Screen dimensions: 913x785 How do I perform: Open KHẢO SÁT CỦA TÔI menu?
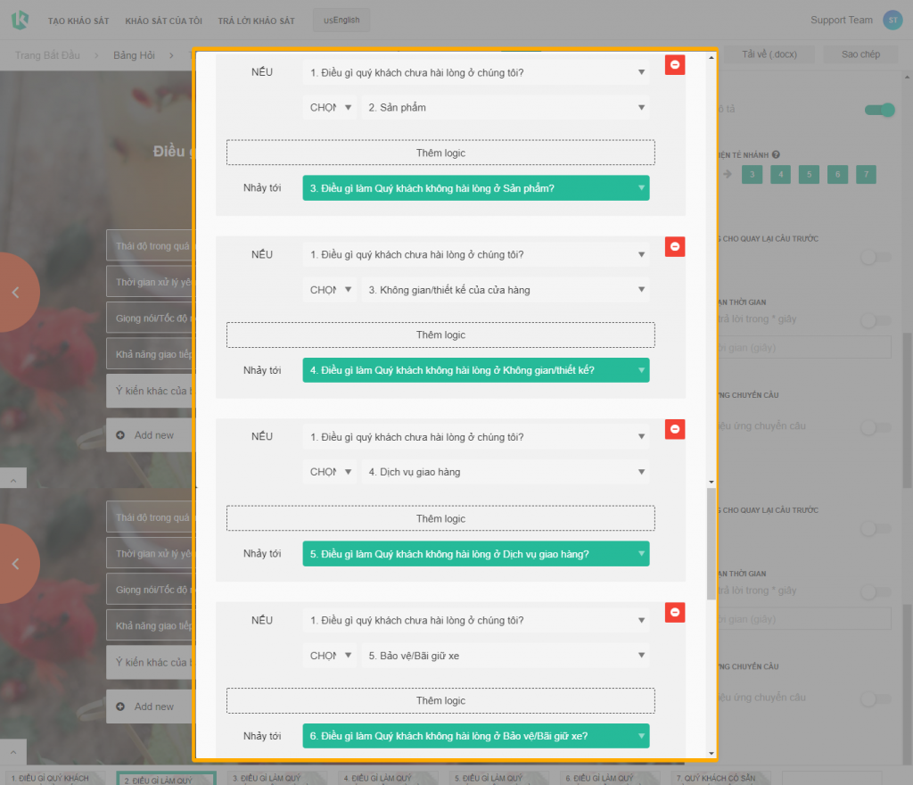pyautogui.click(x=164, y=21)
